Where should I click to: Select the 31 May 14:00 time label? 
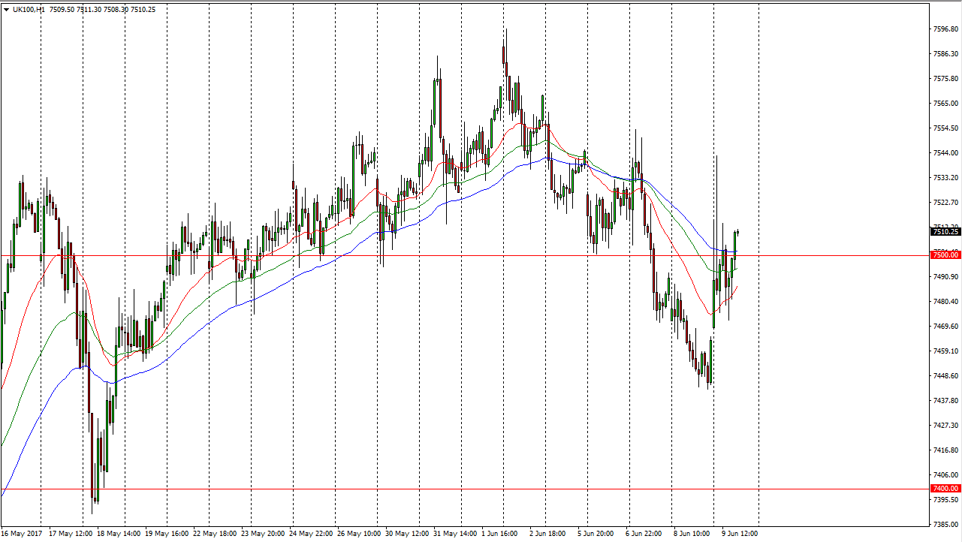coord(456,534)
